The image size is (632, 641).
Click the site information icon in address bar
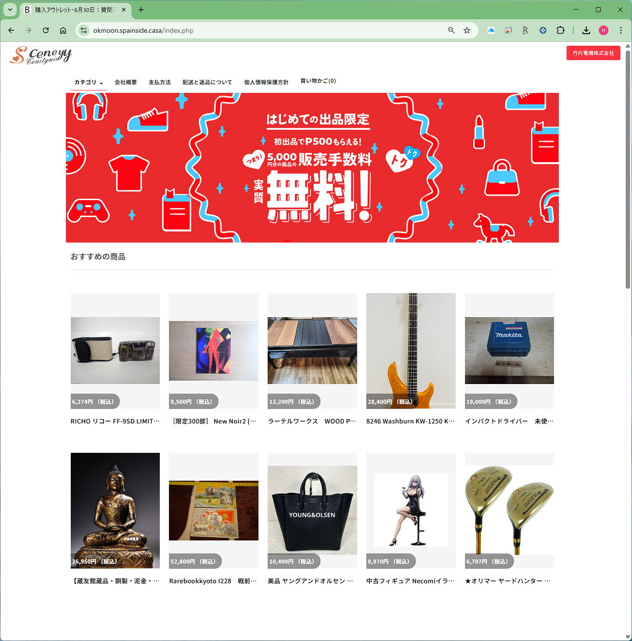click(x=84, y=30)
